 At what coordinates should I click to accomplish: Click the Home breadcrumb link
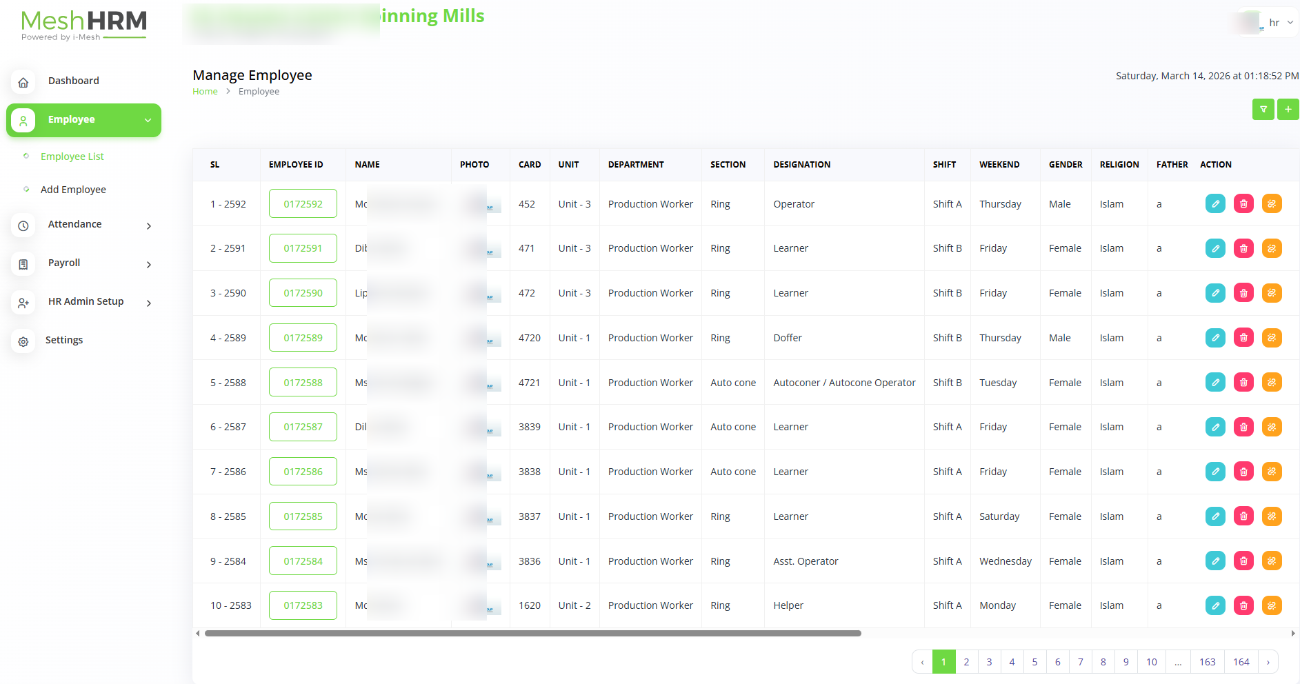point(205,92)
